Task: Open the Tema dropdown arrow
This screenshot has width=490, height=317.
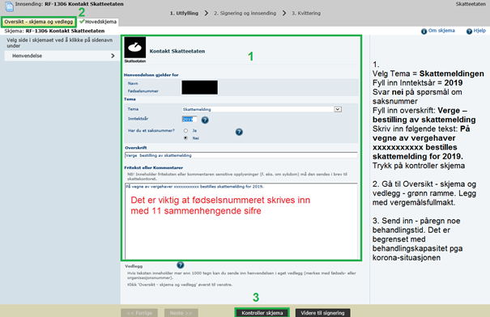Action: click(338, 109)
